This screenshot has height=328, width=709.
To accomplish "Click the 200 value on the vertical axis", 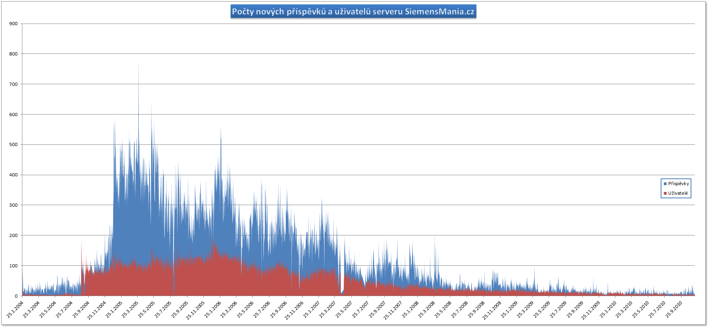I will point(14,235).
